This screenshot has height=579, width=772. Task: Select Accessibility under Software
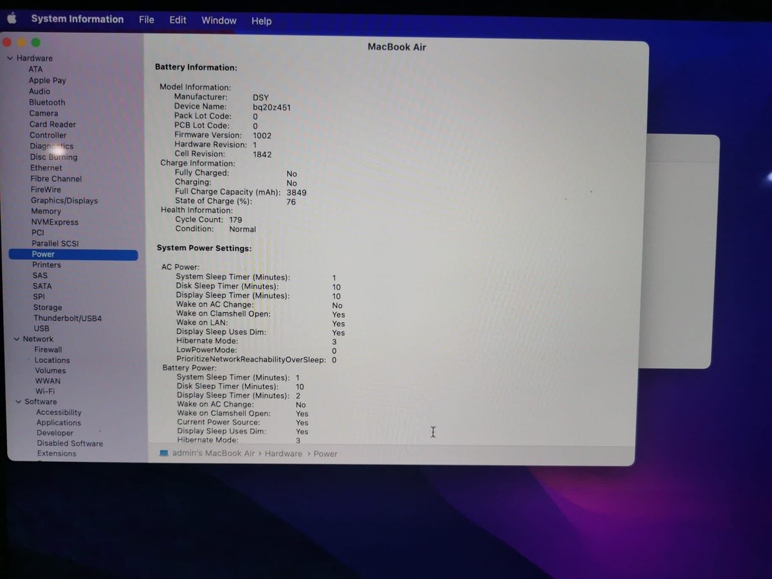tap(59, 412)
